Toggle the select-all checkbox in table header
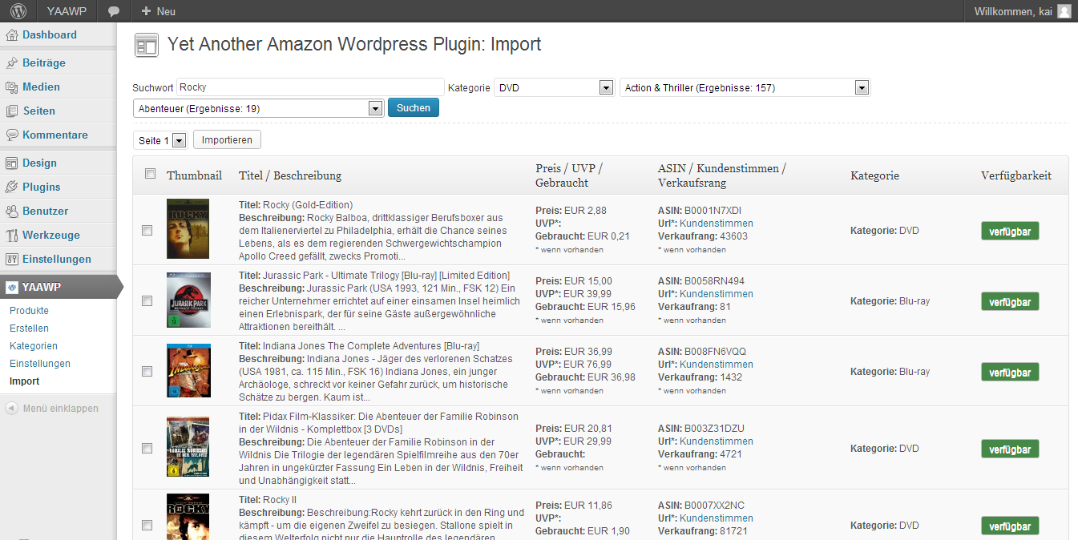The height and width of the screenshot is (540, 1078). click(150, 174)
